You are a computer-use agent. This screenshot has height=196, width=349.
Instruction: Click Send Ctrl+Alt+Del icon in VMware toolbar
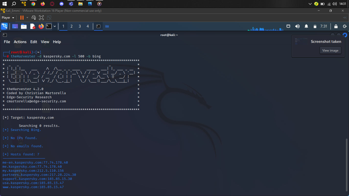point(34,18)
